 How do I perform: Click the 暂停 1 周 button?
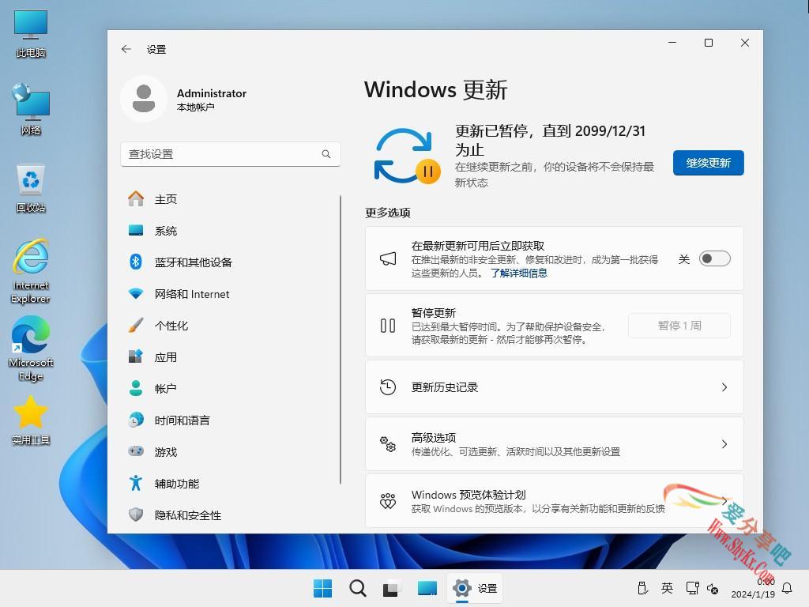679,326
